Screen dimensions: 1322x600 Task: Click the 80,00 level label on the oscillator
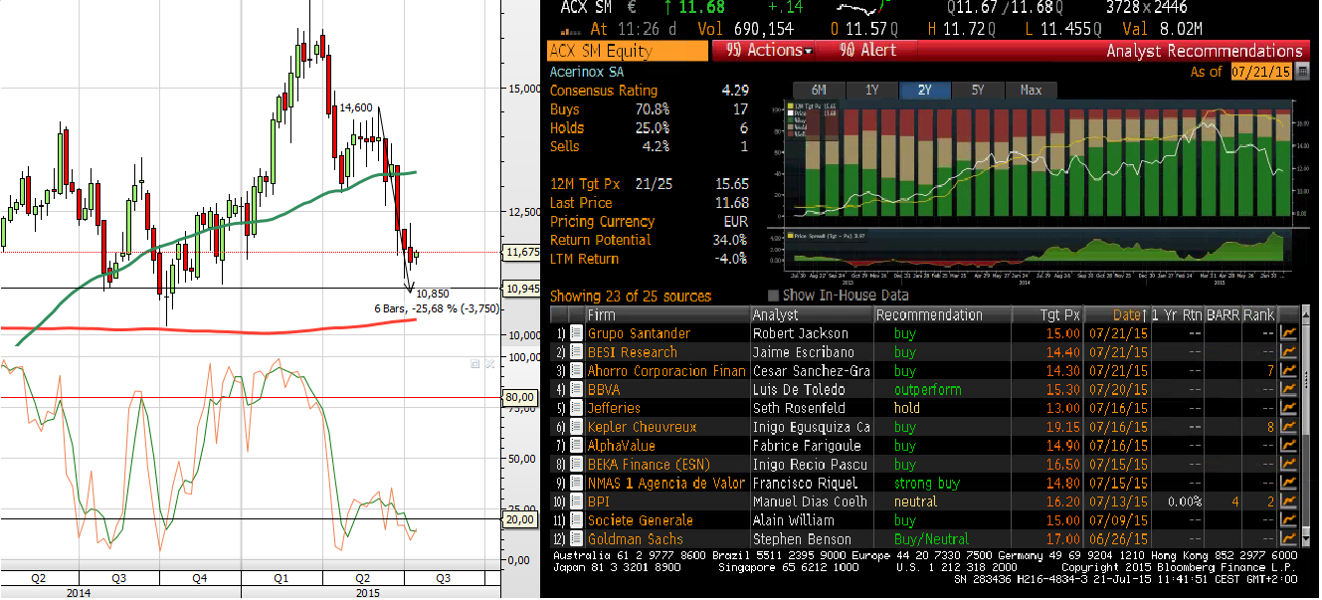pyautogui.click(x=521, y=397)
